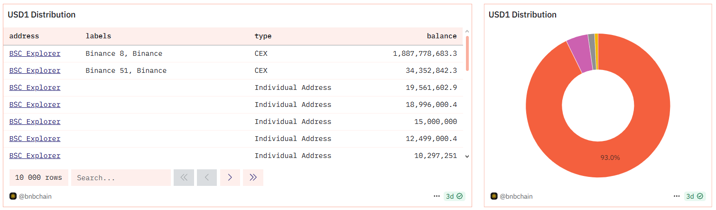Click the pink donut chart segment
This screenshot has height=210, width=716.
click(579, 54)
